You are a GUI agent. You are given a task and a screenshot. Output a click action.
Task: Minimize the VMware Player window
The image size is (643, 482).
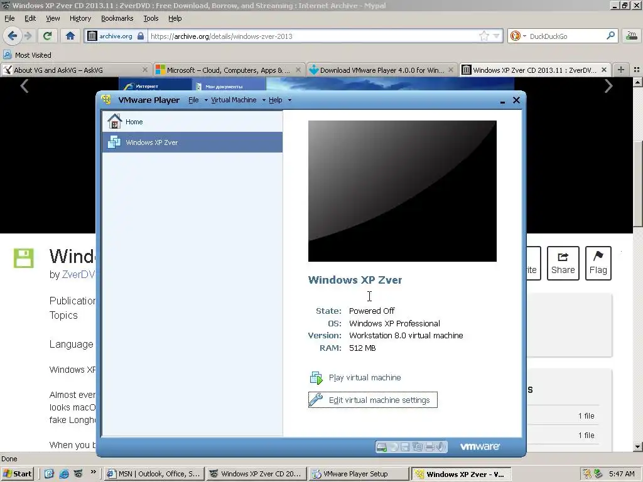pos(502,101)
